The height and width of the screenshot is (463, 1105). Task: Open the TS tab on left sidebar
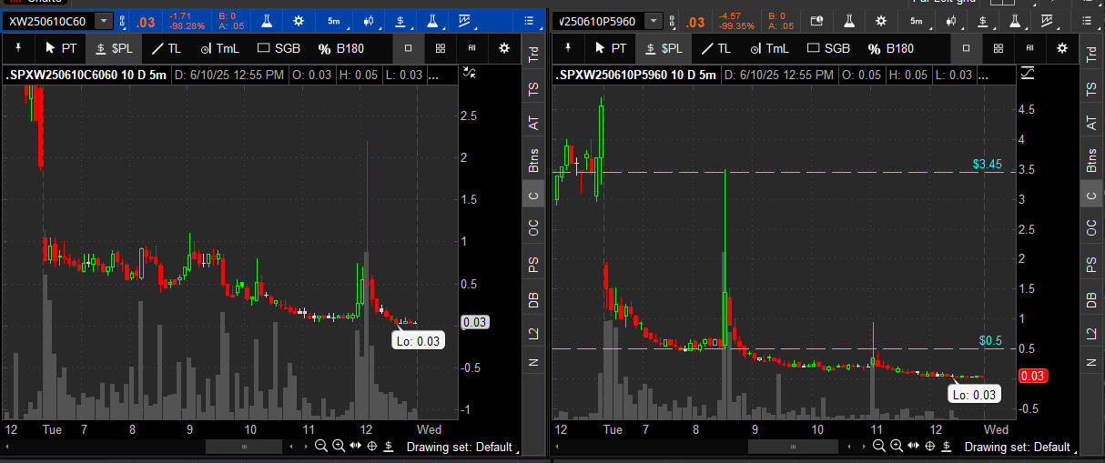click(x=534, y=89)
